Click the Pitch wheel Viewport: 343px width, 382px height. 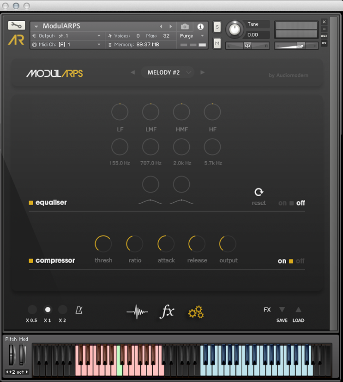pos(12,354)
